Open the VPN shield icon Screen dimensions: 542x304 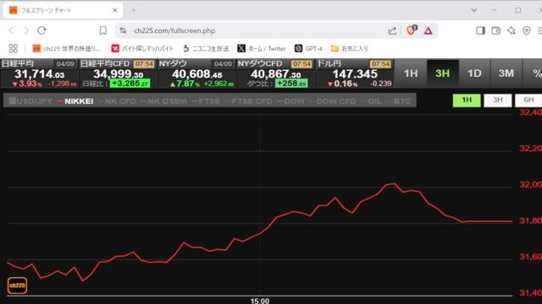tap(527, 30)
